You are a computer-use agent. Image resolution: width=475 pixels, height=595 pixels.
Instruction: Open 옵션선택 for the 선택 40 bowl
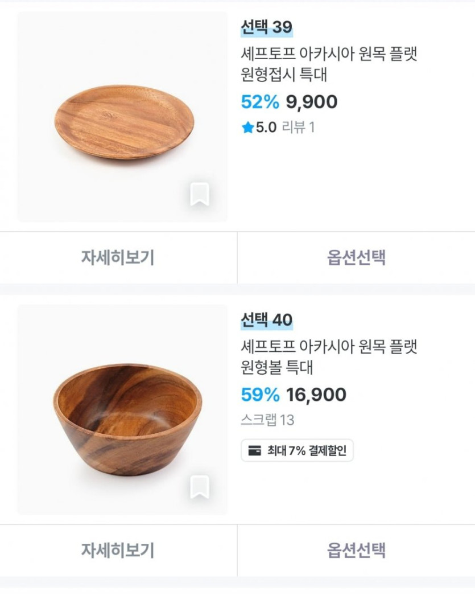(x=356, y=551)
